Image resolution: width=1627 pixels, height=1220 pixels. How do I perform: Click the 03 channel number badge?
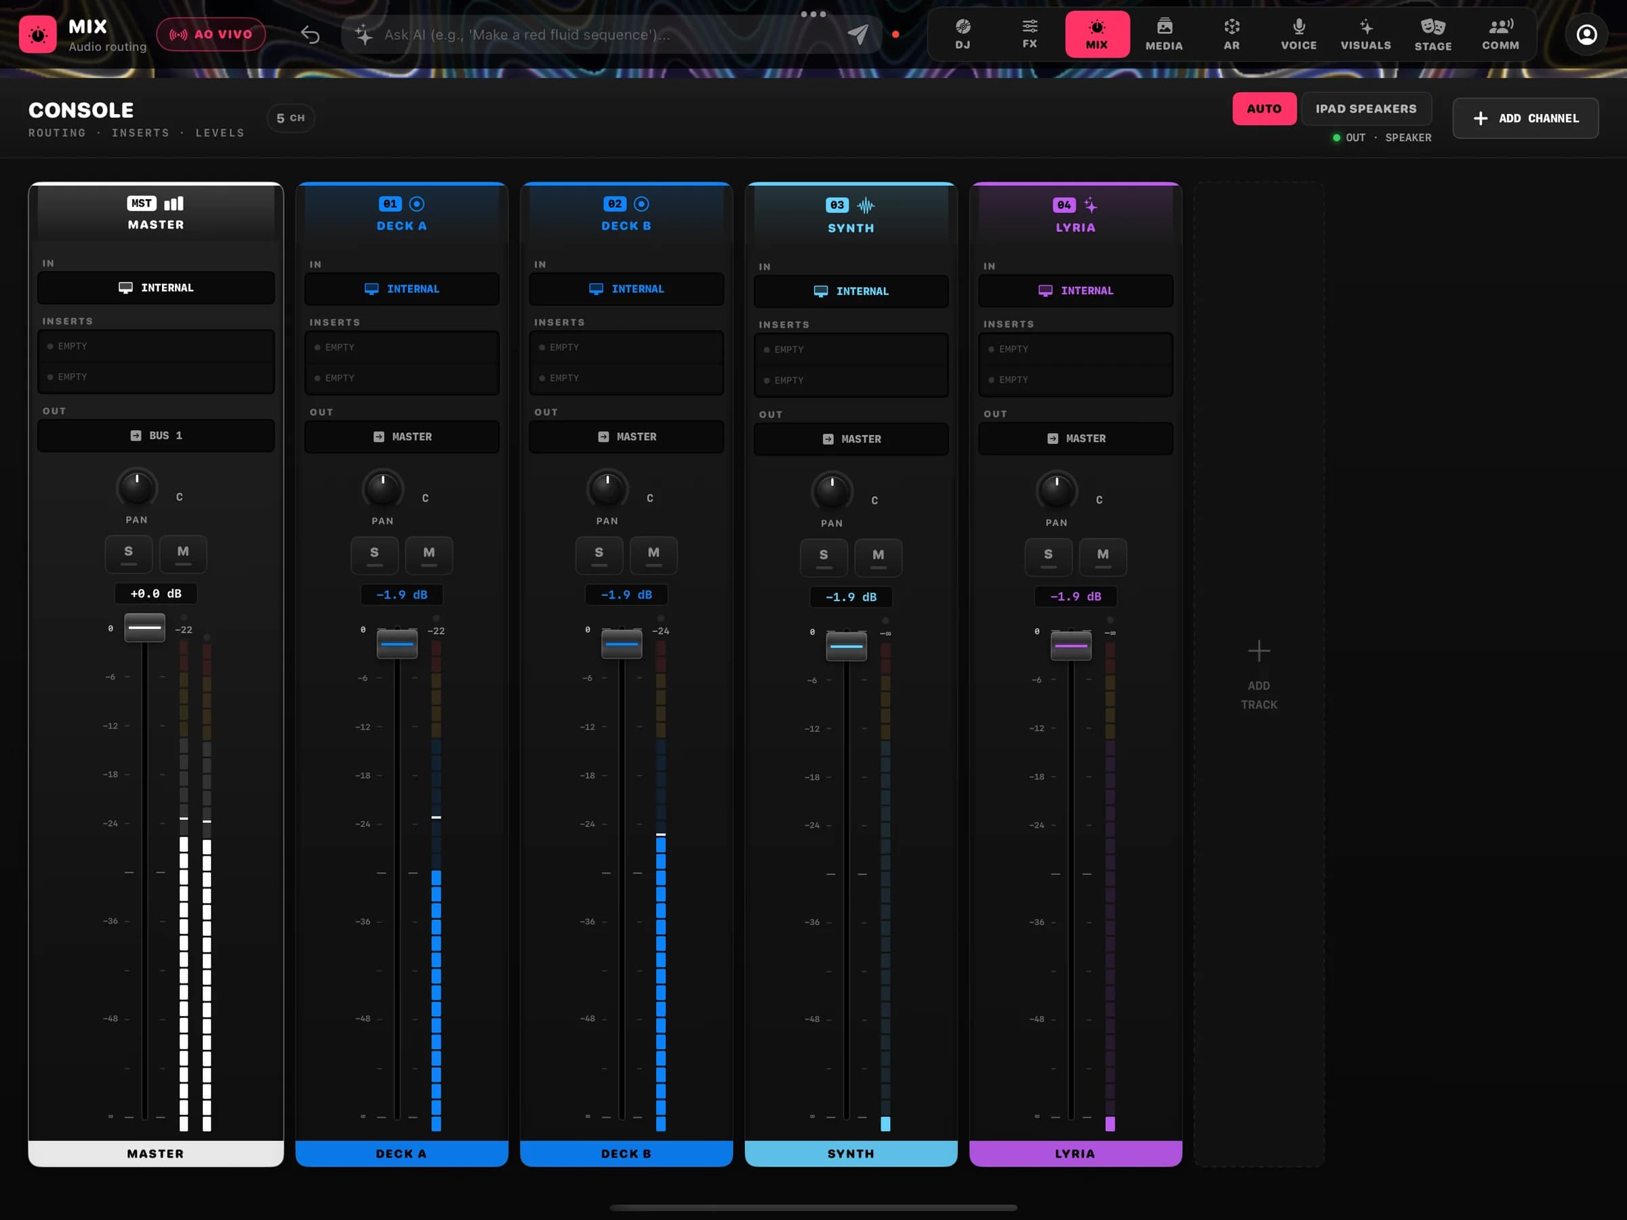pos(837,205)
